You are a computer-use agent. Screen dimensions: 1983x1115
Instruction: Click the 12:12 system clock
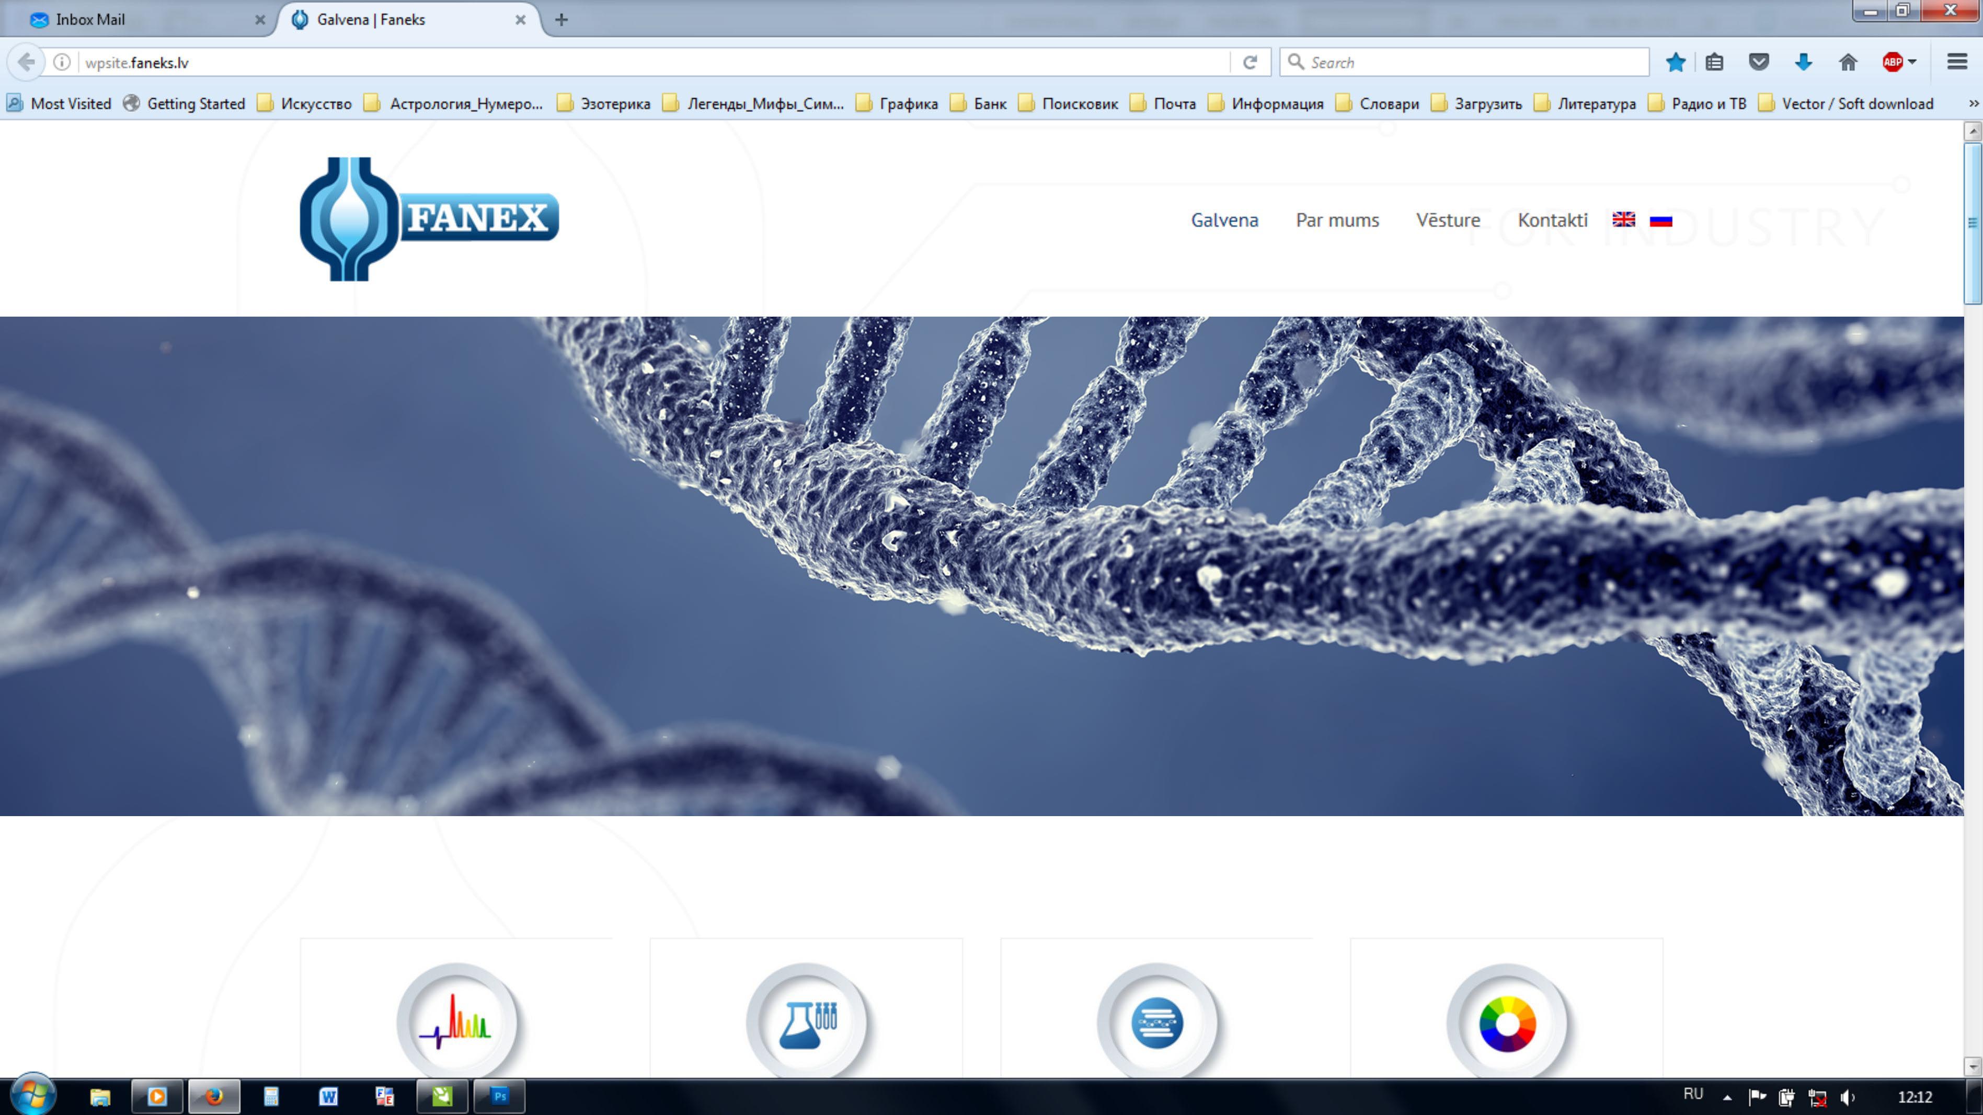1915,1097
